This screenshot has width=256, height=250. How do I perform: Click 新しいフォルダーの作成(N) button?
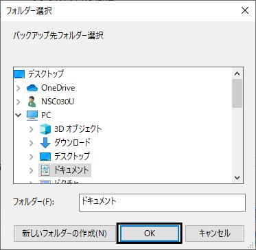[x=65, y=234]
